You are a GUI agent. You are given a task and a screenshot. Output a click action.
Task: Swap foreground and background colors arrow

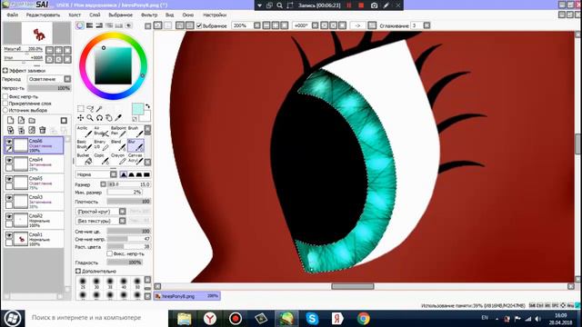(x=147, y=106)
